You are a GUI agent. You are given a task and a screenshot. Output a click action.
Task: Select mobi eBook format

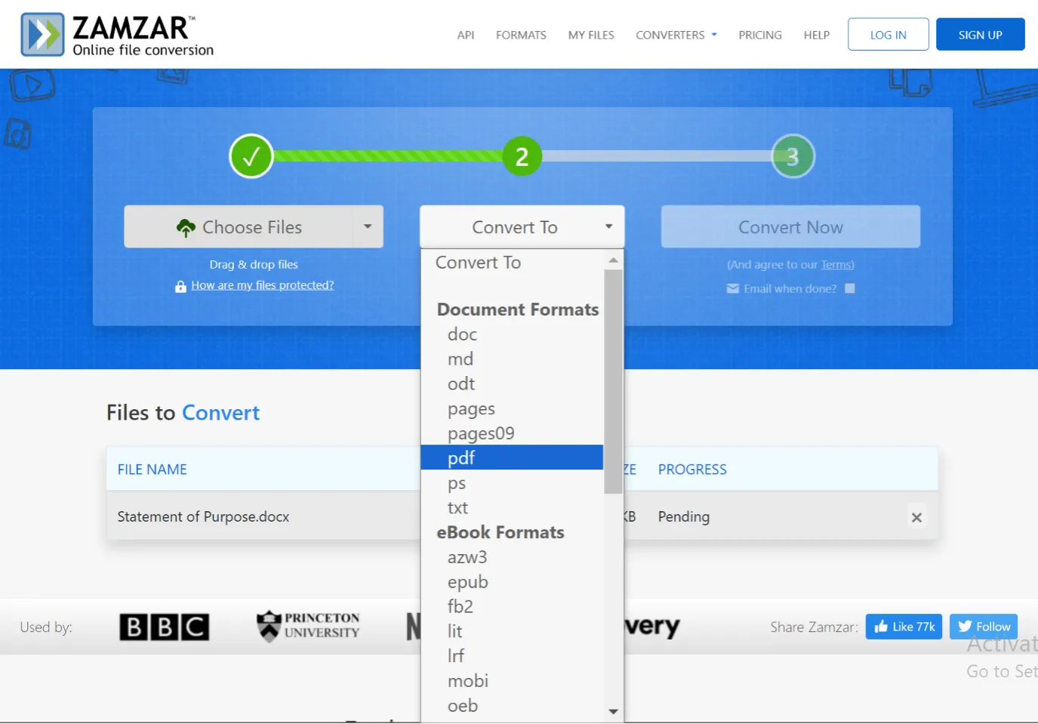(x=512, y=681)
